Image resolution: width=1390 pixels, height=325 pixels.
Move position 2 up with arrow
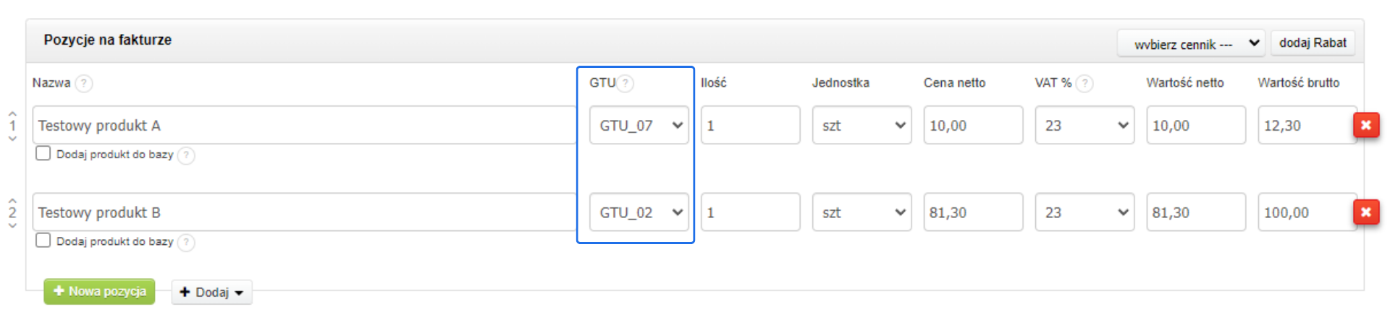pyautogui.click(x=12, y=200)
